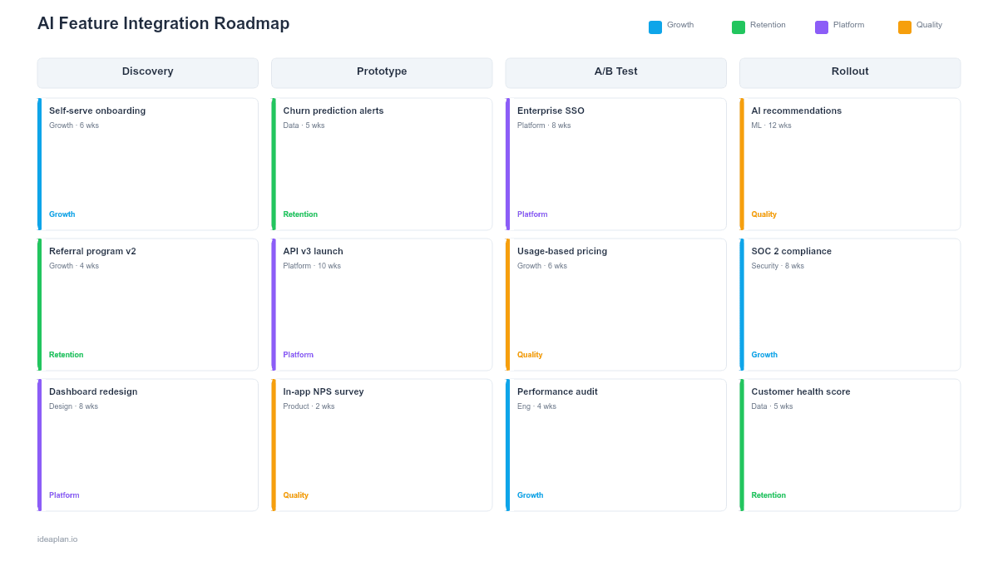This screenshot has width=998, height=561.
Task: Select the Discovery column header
Action: pyautogui.click(x=147, y=72)
